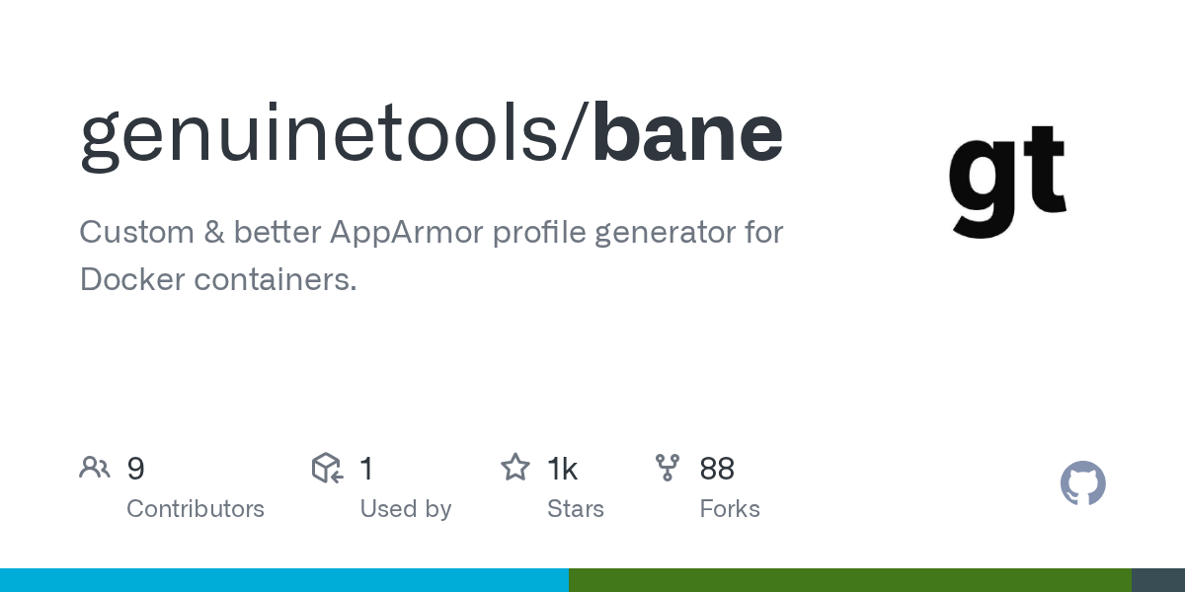Click the GitHub octocat logo
Image resolution: width=1185 pixels, height=592 pixels.
[x=1082, y=483]
